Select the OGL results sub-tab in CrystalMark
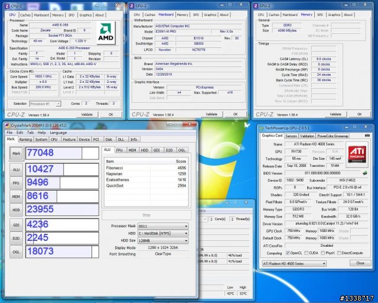378x303 pixels. pos(181,150)
